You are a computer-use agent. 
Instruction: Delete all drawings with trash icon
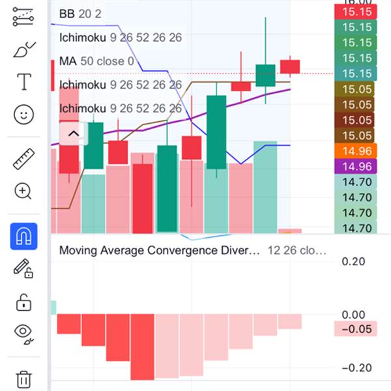(x=23, y=379)
